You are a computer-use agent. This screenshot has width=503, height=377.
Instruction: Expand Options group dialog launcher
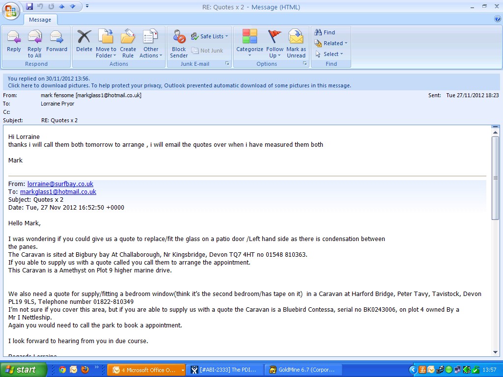click(x=305, y=63)
